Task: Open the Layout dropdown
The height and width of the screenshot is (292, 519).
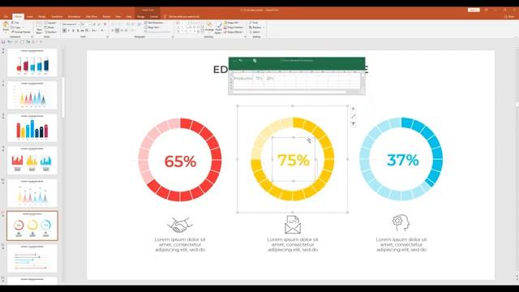Action: point(50,23)
